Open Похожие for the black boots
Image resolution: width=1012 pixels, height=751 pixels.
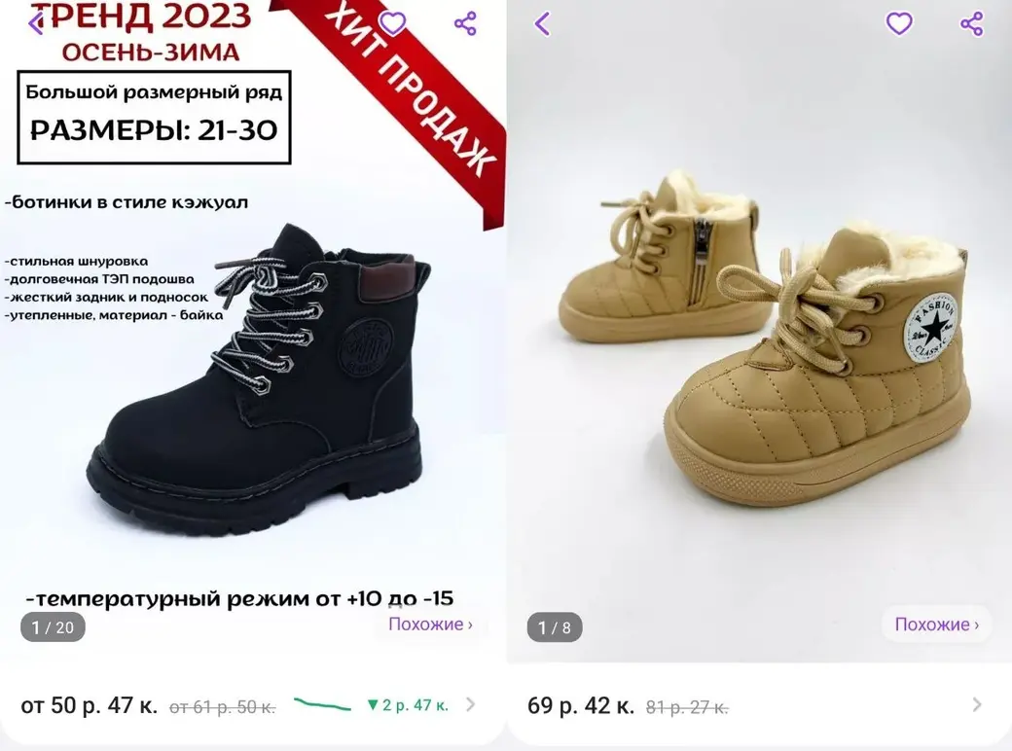point(430,625)
